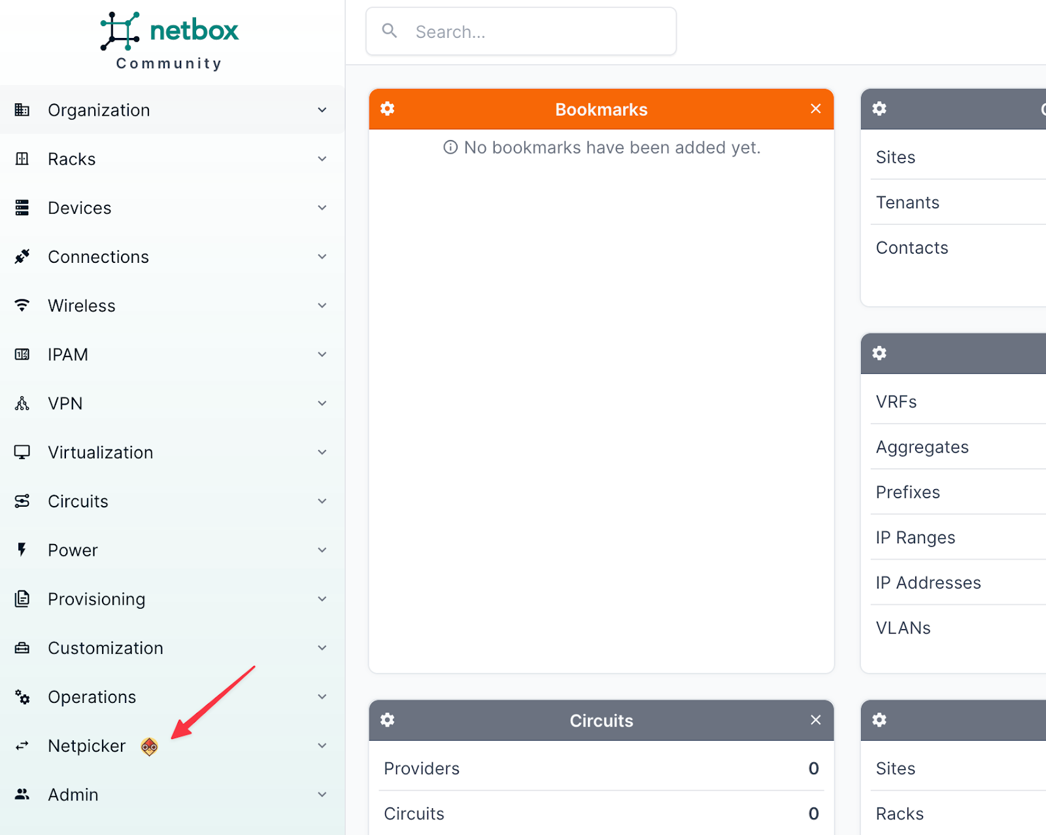Expand the Organization menu chevron

(322, 110)
